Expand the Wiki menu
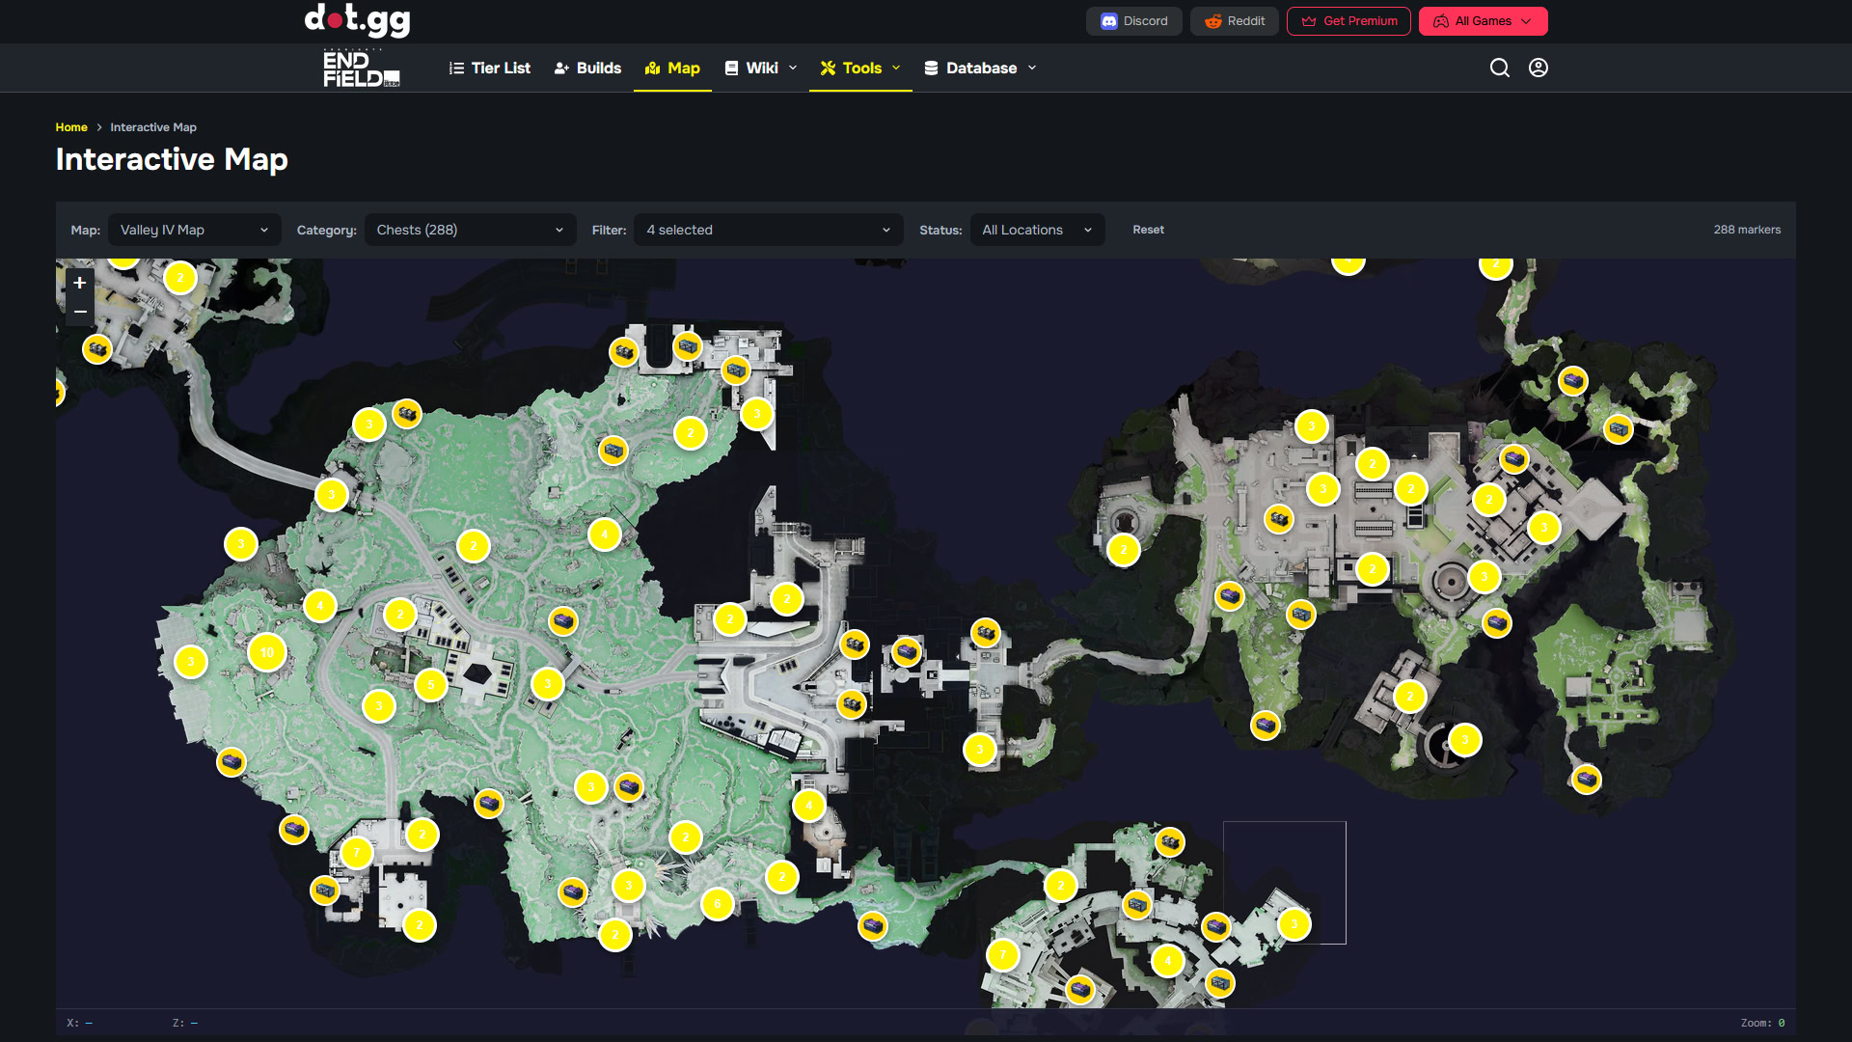The width and height of the screenshot is (1852, 1042). [761, 68]
